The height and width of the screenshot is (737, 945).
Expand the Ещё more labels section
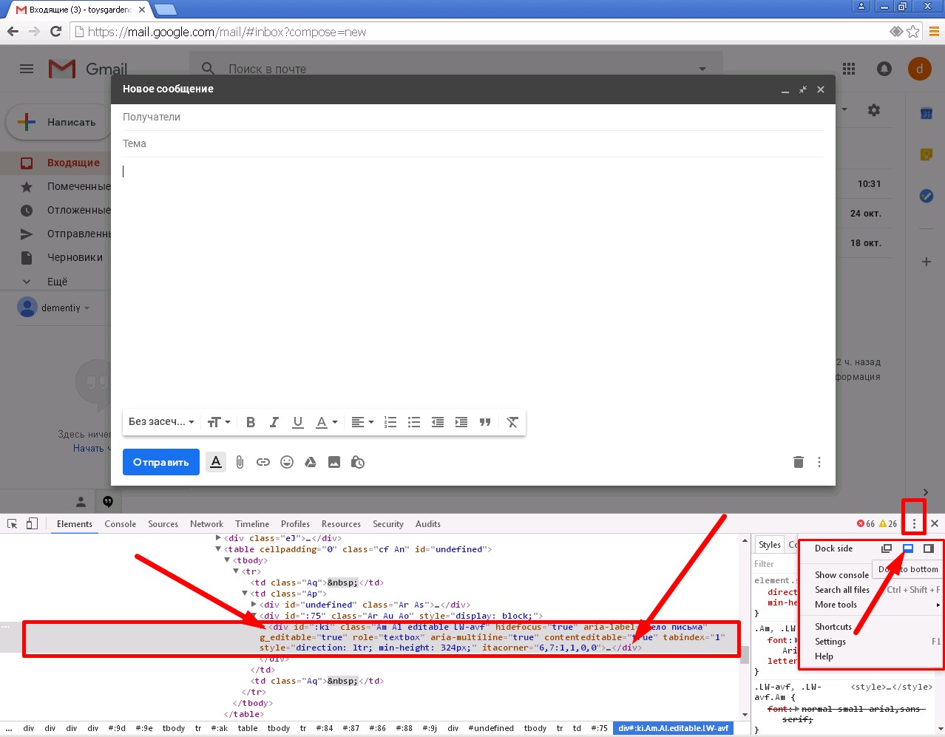(x=55, y=282)
